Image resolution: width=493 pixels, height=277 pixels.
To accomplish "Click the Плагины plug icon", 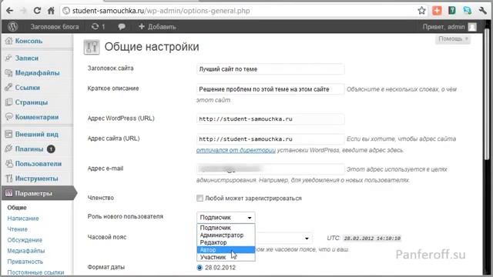I will click(8, 149).
